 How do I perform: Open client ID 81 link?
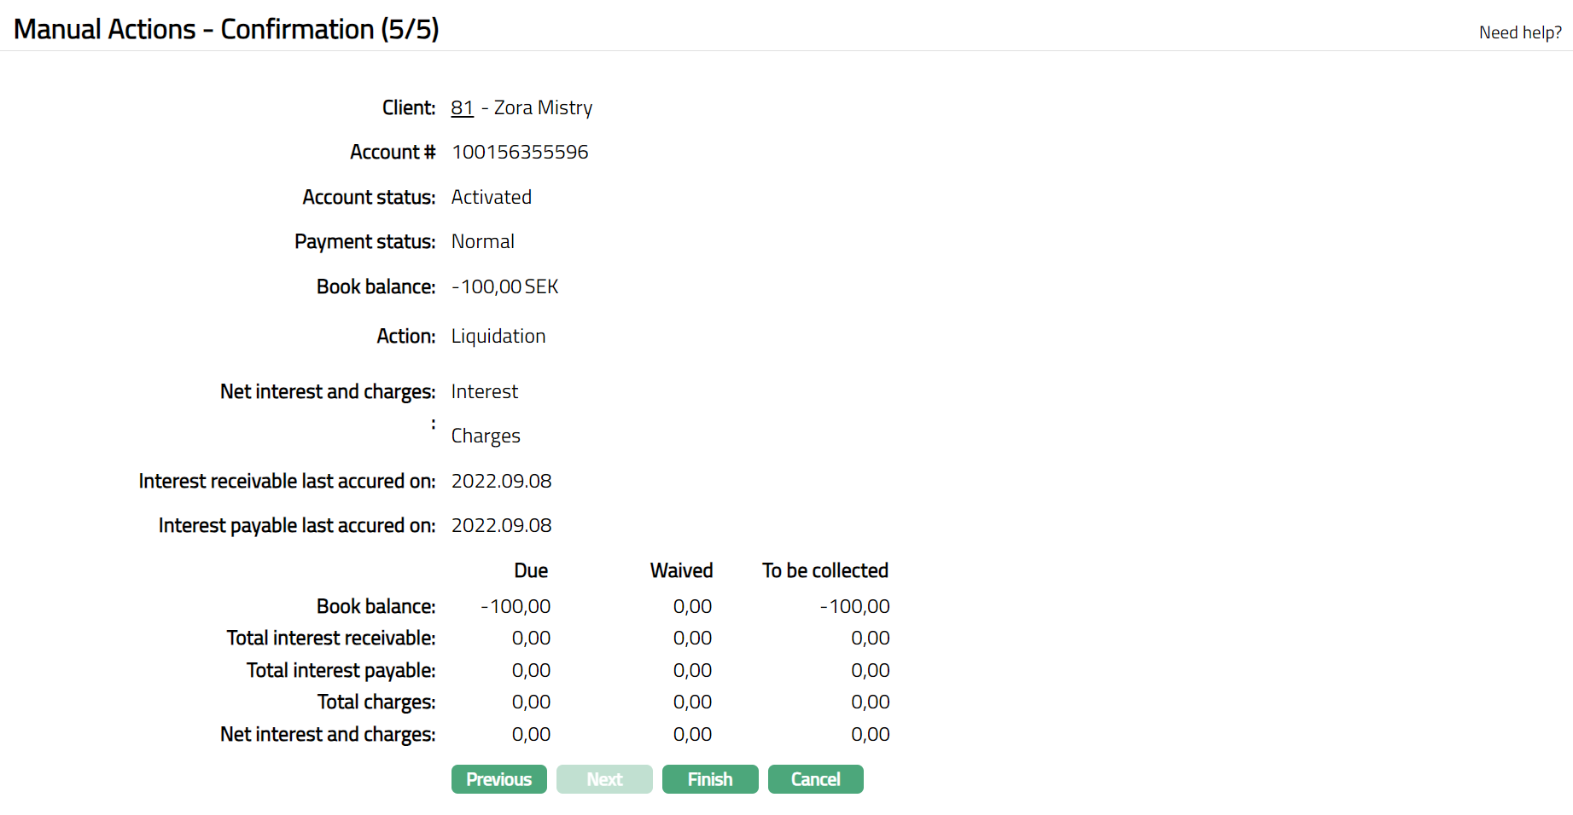(462, 108)
